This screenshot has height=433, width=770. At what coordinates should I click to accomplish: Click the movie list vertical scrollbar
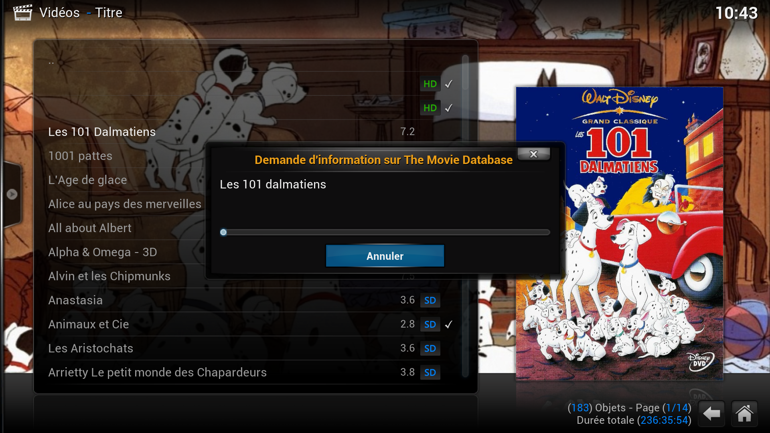[465, 216]
